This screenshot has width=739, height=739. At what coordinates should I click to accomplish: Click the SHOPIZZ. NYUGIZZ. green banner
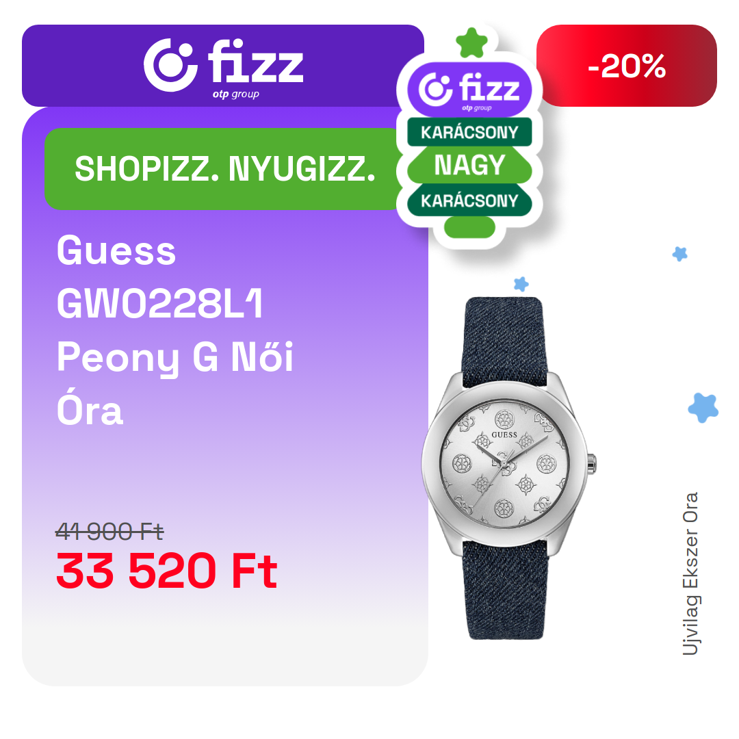click(x=224, y=169)
